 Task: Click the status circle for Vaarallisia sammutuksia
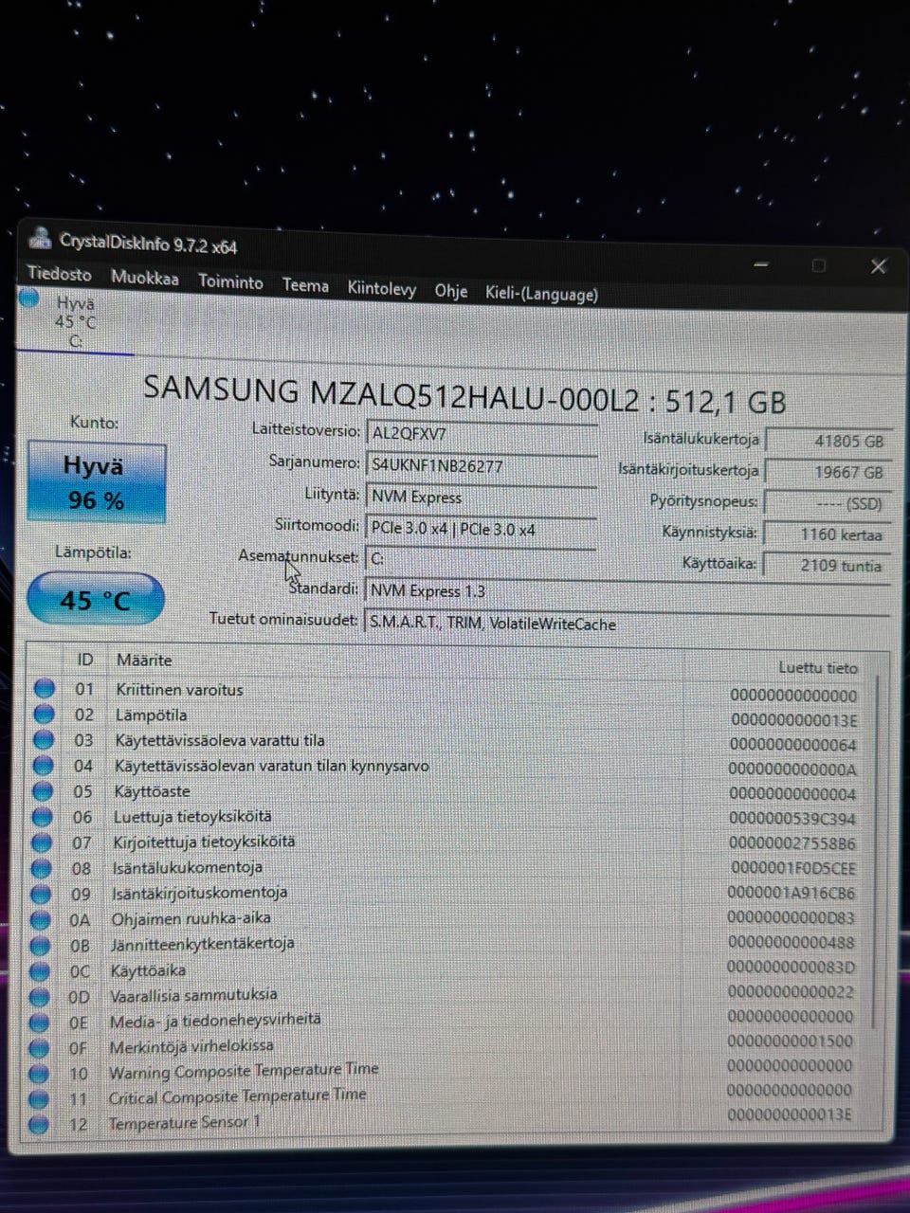39,997
